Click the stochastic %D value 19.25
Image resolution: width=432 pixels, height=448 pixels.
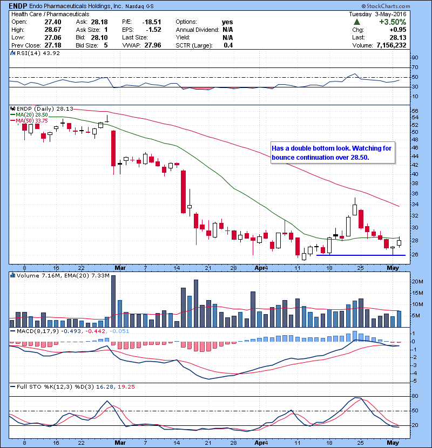click(x=126, y=386)
